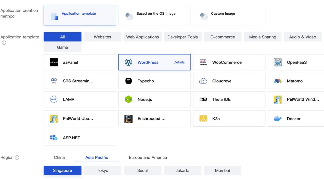Viewport: 324px width, 179px height.
Task: Filter templates by Media Sharing
Action: (x=262, y=37)
